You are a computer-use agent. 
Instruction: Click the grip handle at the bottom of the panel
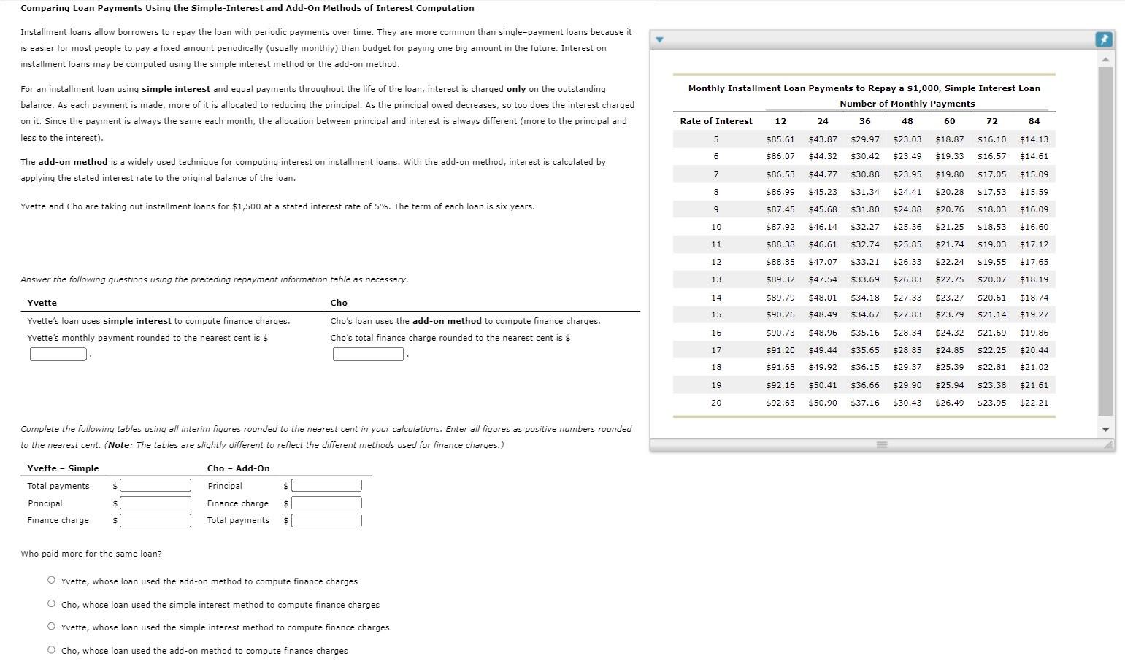coord(881,444)
